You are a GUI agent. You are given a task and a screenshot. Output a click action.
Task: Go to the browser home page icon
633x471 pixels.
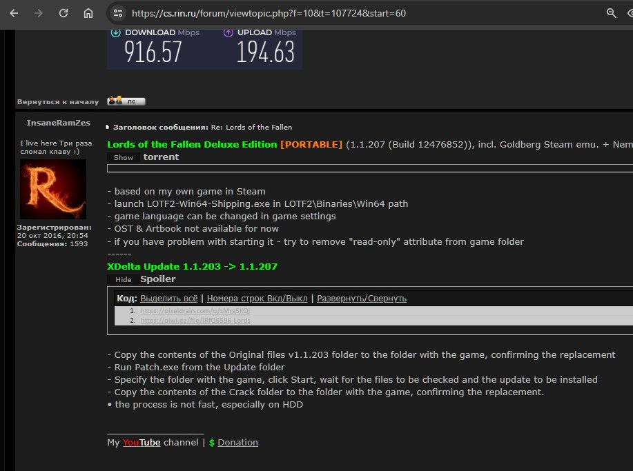click(x=88, y=13)
